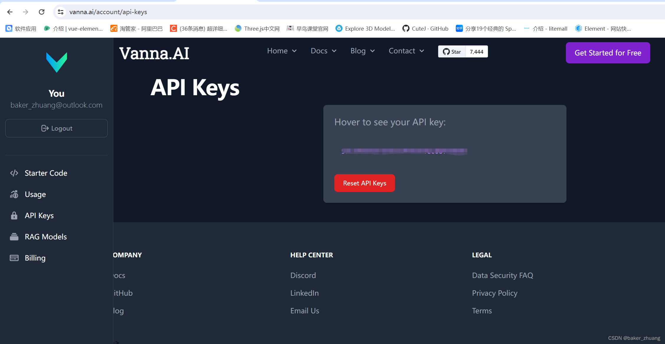The image size is (665, 344).
Task: Open the Discord help center link
Action: 303,275
